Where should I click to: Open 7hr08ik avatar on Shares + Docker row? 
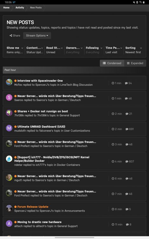[x=9, y=113]
